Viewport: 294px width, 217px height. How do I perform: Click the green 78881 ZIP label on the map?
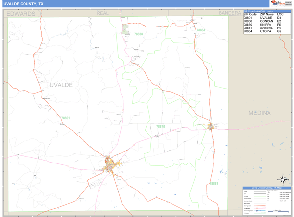(x=214, y=183)
